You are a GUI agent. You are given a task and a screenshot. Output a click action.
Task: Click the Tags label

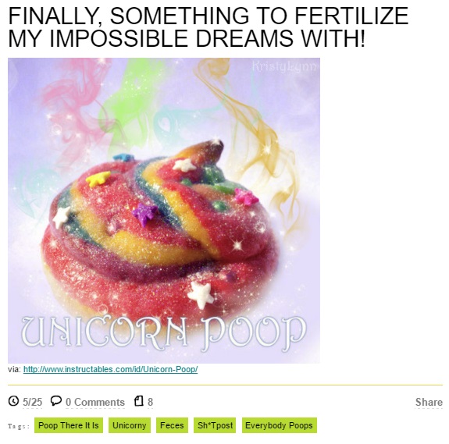coord(19,426)
